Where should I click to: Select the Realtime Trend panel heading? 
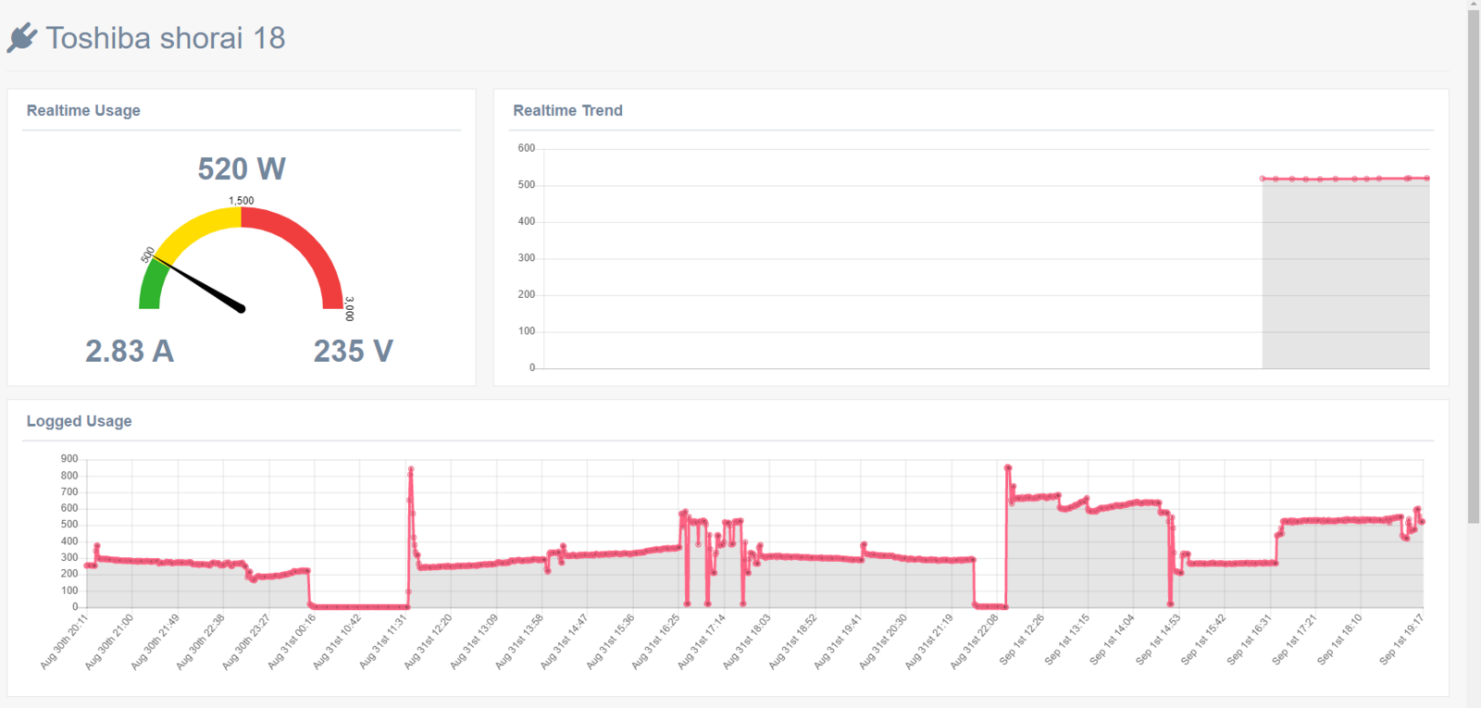click(567, 110)
